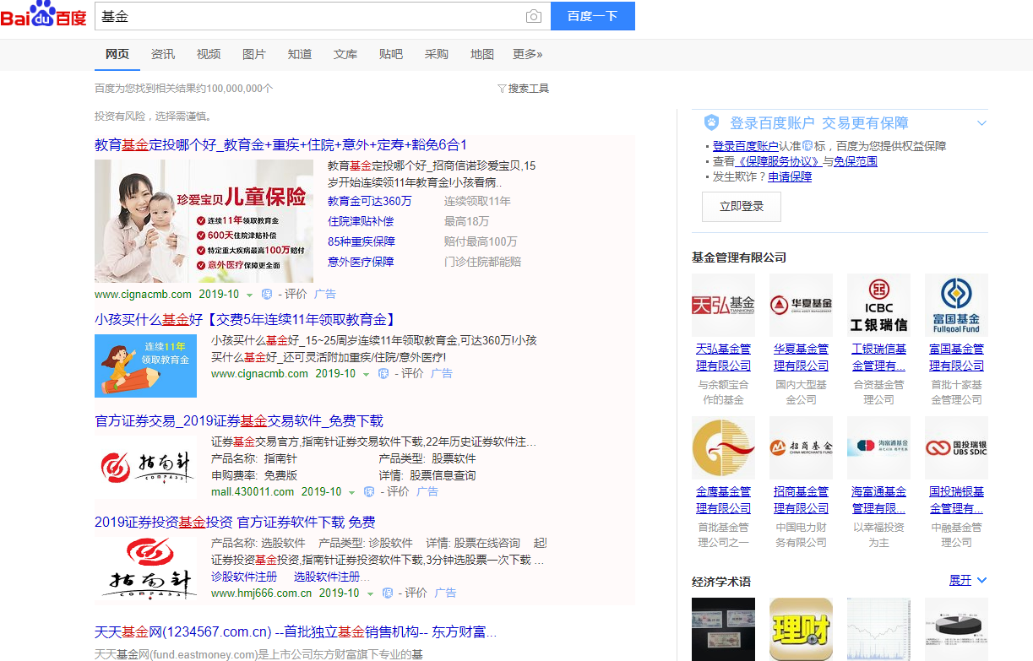Open 金鹰基金 golden logo thumbnail

tap(723, 447)
